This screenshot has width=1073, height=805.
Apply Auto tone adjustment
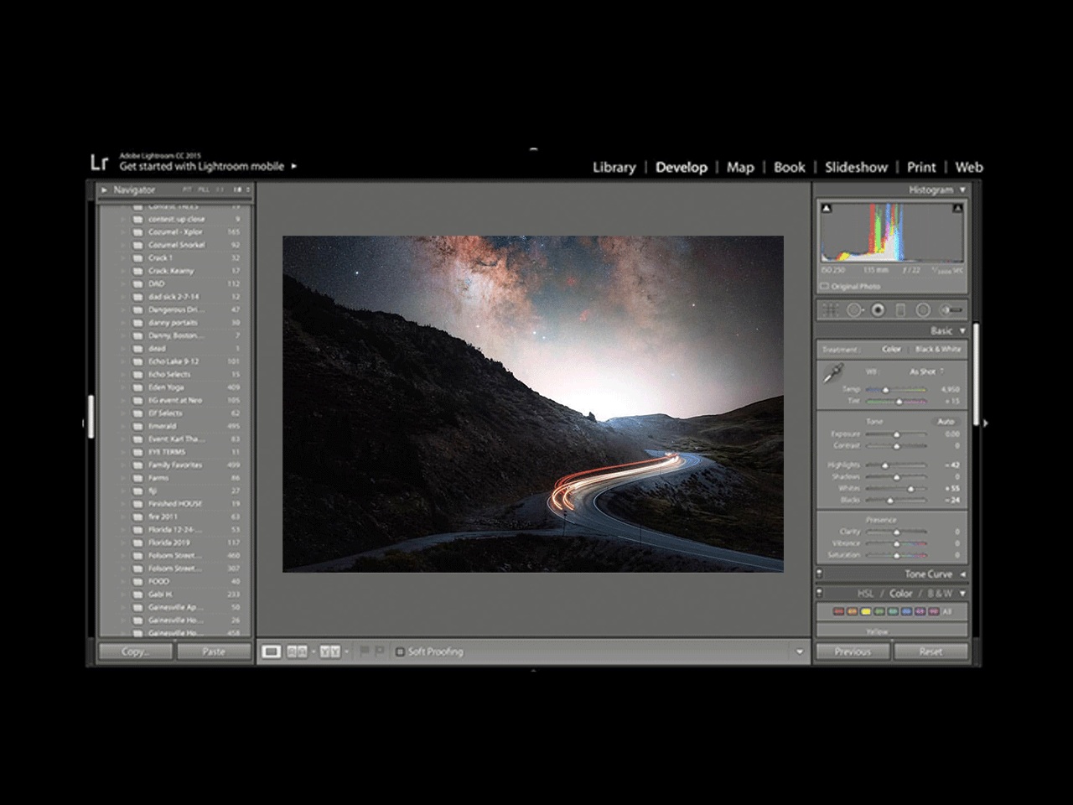(x=946, y=422)
